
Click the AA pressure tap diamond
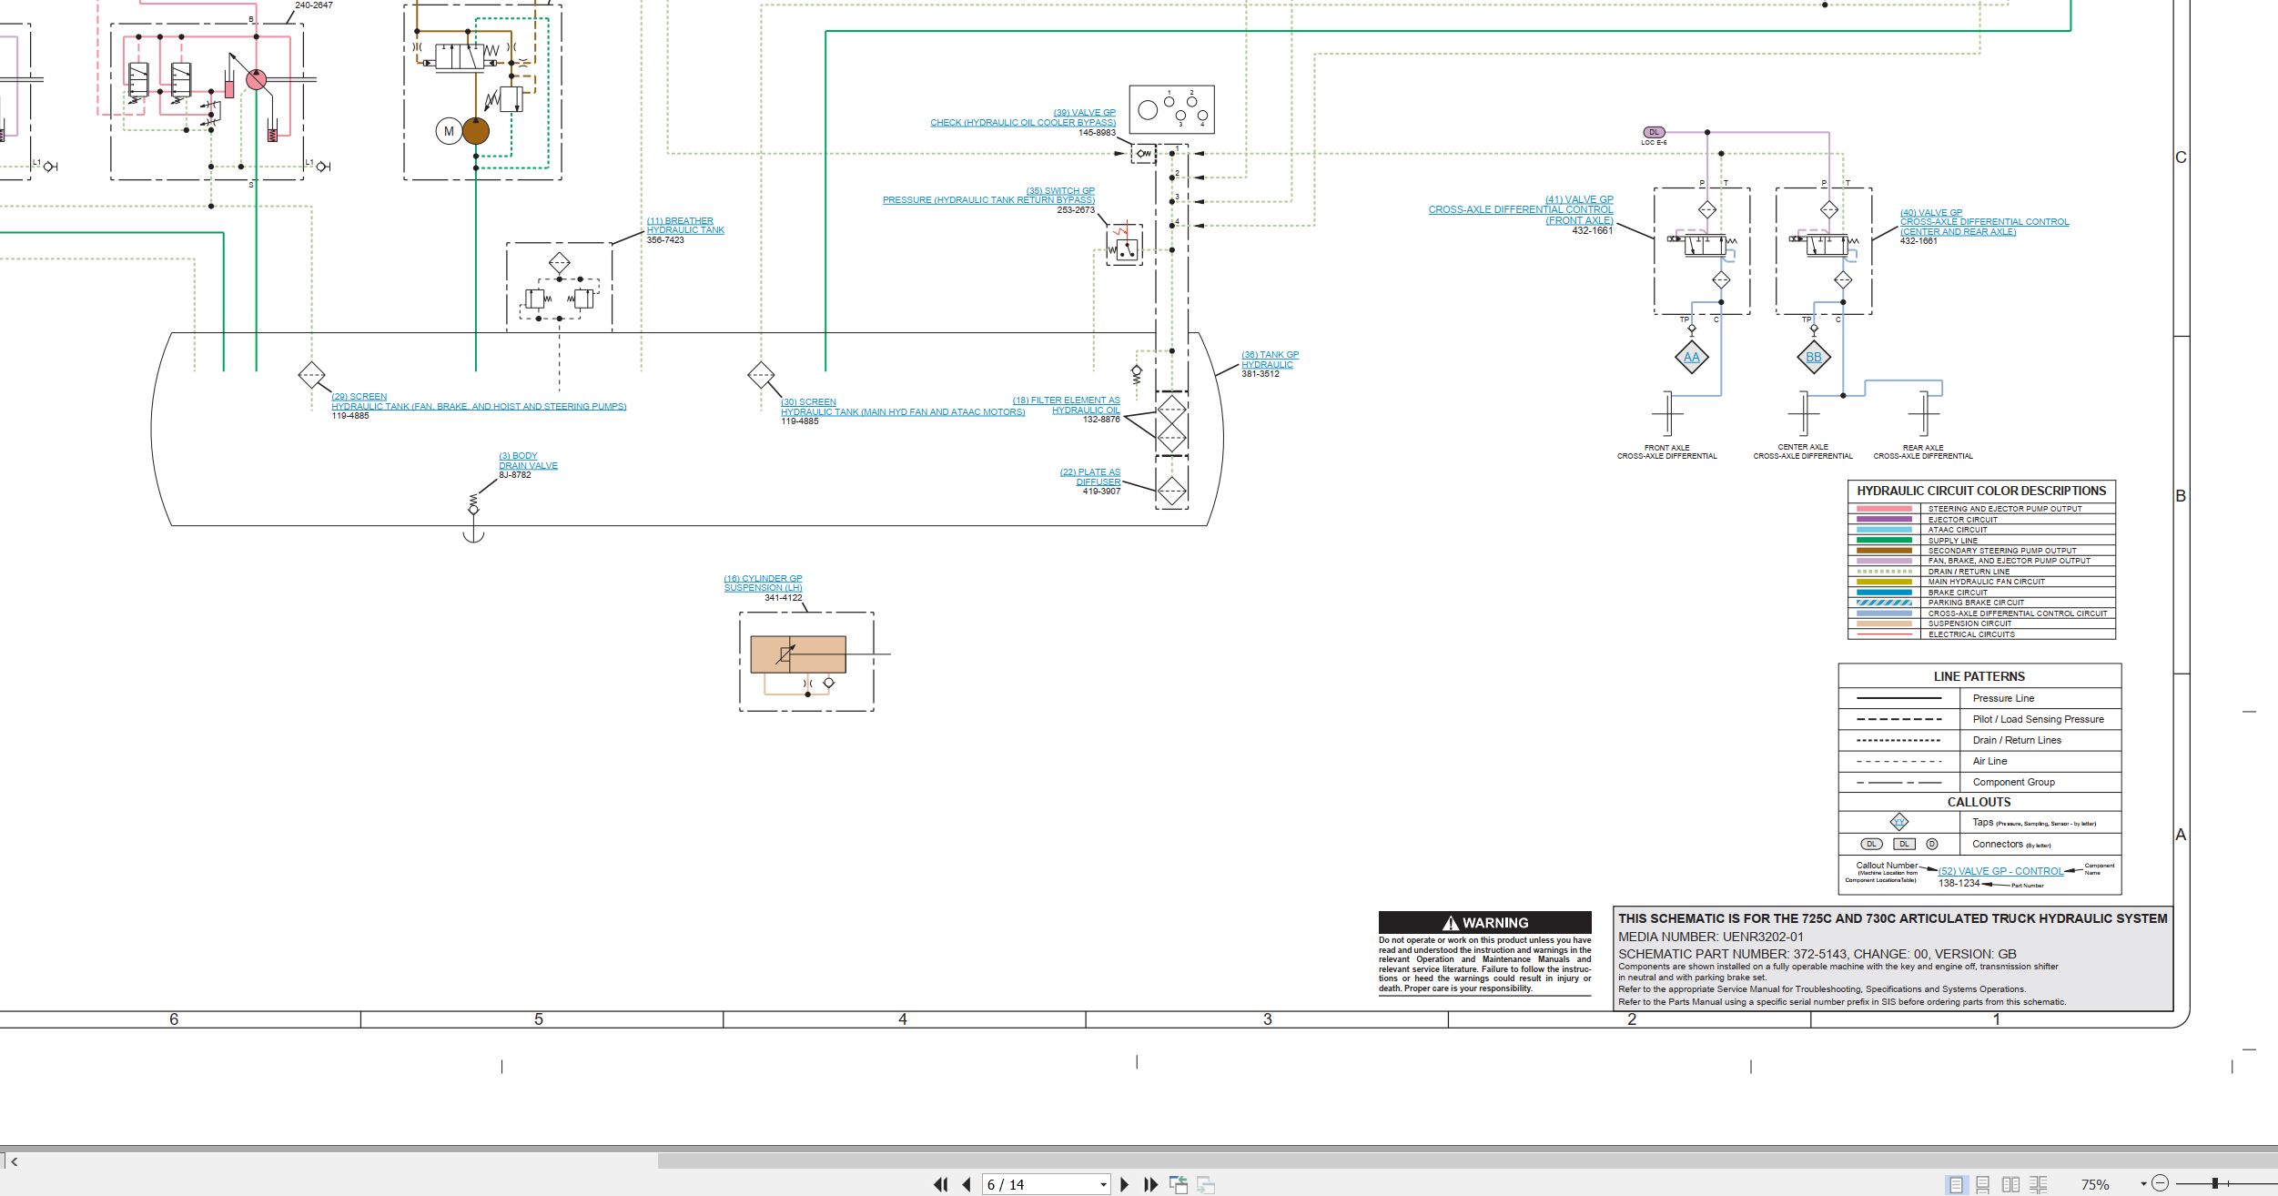pyautogui.click(x=1692, y=357)
